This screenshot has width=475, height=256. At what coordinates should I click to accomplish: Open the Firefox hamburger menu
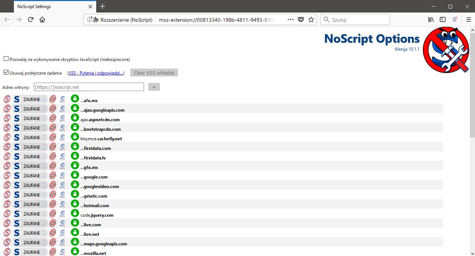click(x=468, y=19)
